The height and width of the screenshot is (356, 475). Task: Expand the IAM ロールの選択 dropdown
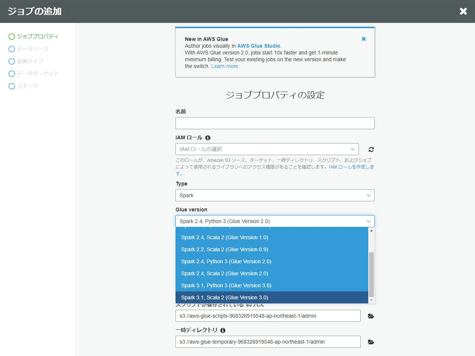pyautogui.click(x=267, y=149)
